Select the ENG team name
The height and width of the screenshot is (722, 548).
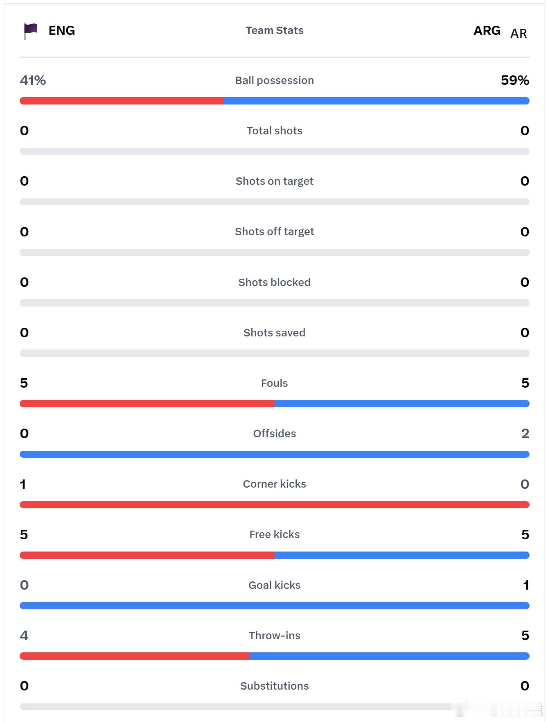coord(62,30)
